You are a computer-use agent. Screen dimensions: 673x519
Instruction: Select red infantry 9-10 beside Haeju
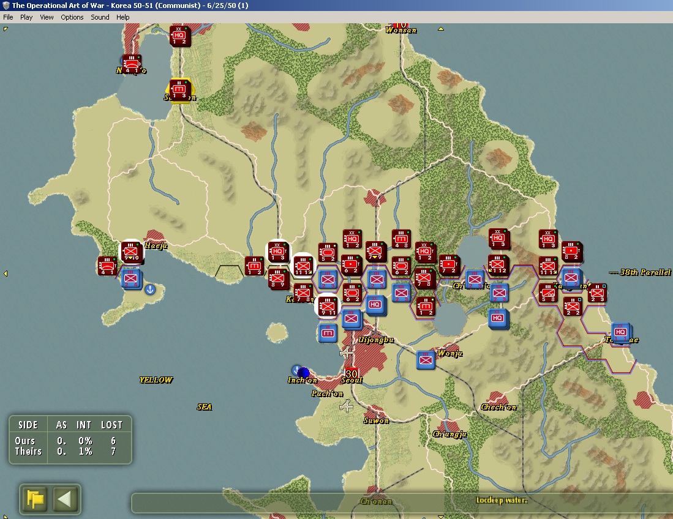coord(131,252)
